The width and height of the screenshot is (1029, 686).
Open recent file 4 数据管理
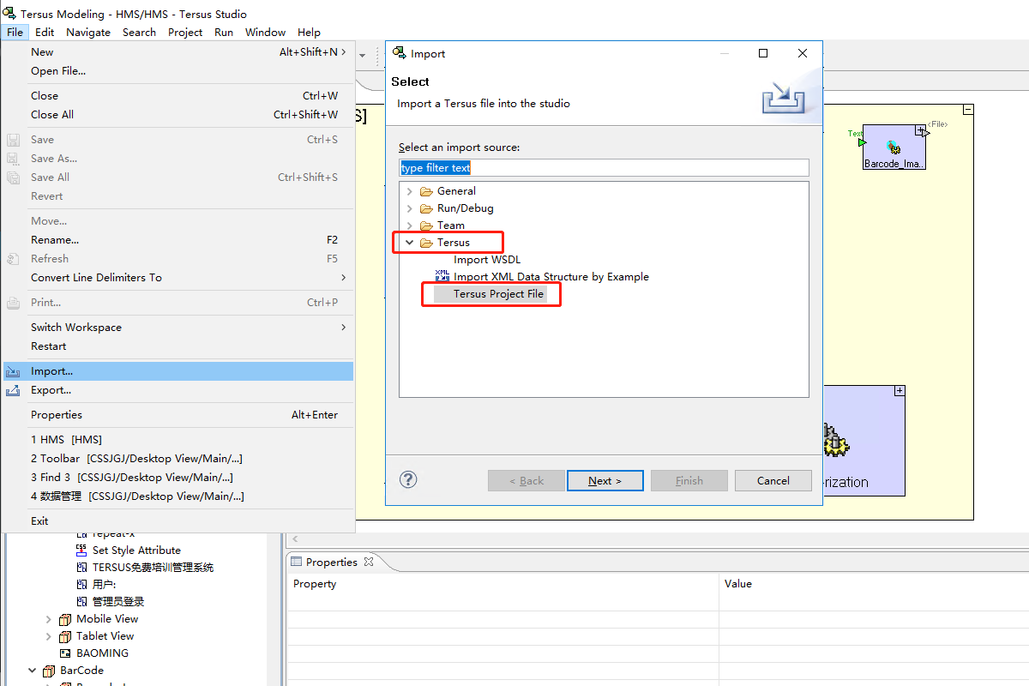pos(178,496)
